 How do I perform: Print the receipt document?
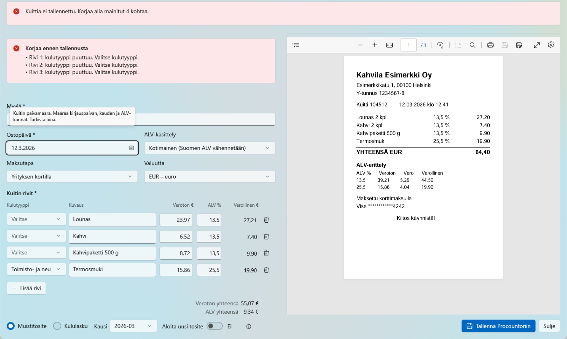click(490, 45)
